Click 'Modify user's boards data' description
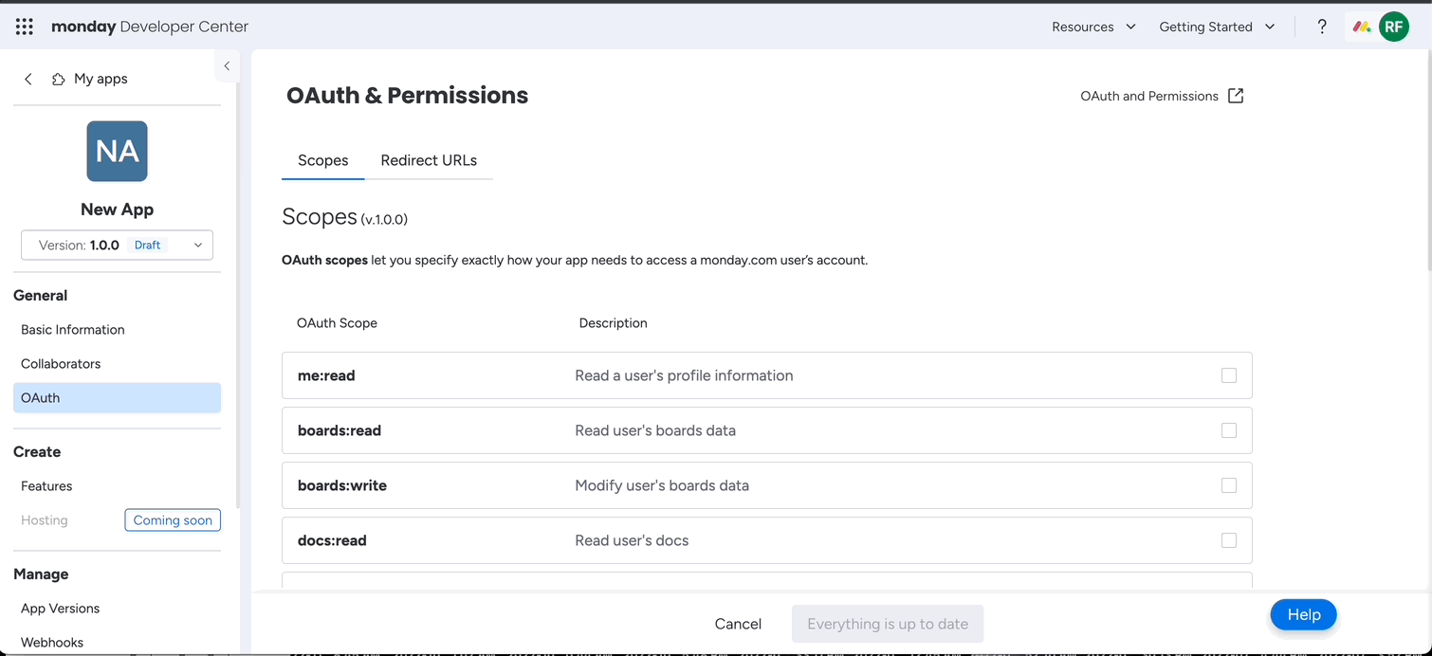The width and height of the screenshot is (1432, 656). coord(662,485)
